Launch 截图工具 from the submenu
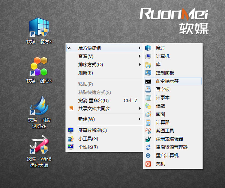The image size is (225, 188). point(173,130)
